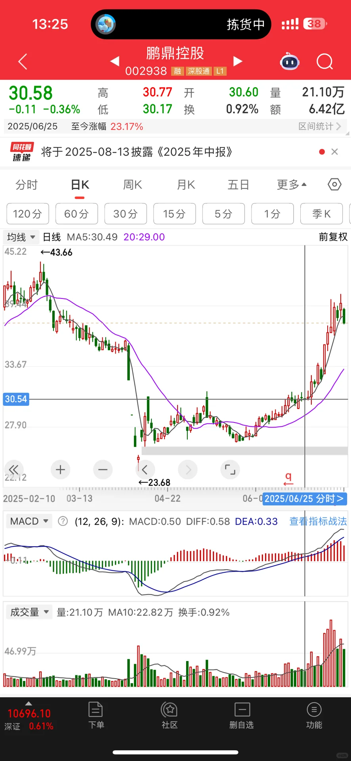Go to previous stock with left triangle
This screenshot has height=761, width=351.
[x=114, y=61]
